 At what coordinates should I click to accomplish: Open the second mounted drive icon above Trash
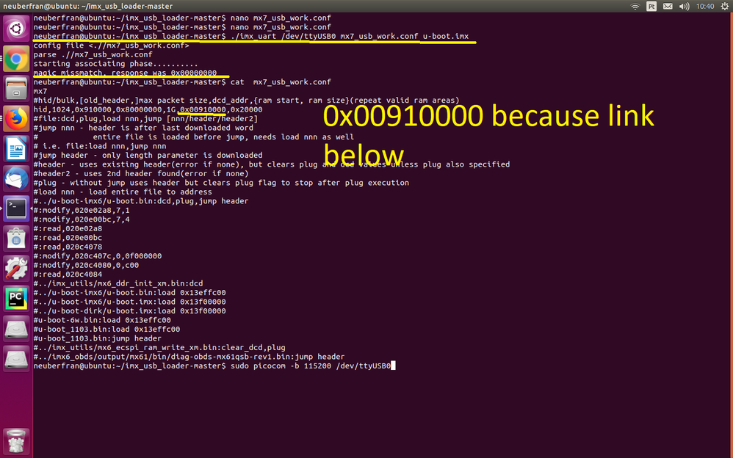coord(16,358)
